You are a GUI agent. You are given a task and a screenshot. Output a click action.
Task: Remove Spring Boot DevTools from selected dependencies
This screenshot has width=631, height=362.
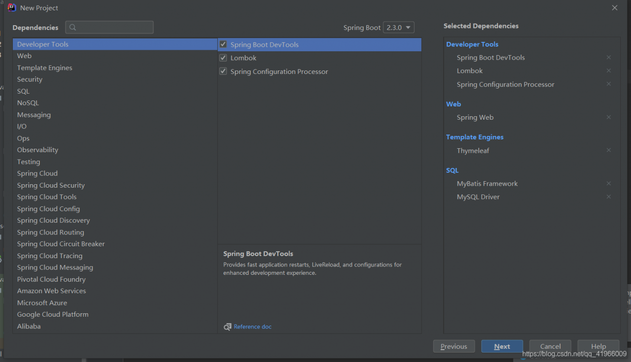point(609,58)
